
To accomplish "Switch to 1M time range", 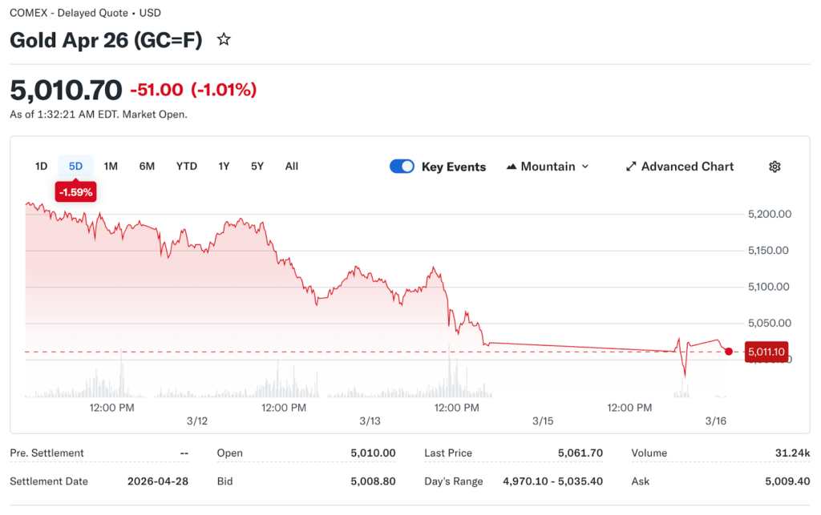I will (111, 167).
